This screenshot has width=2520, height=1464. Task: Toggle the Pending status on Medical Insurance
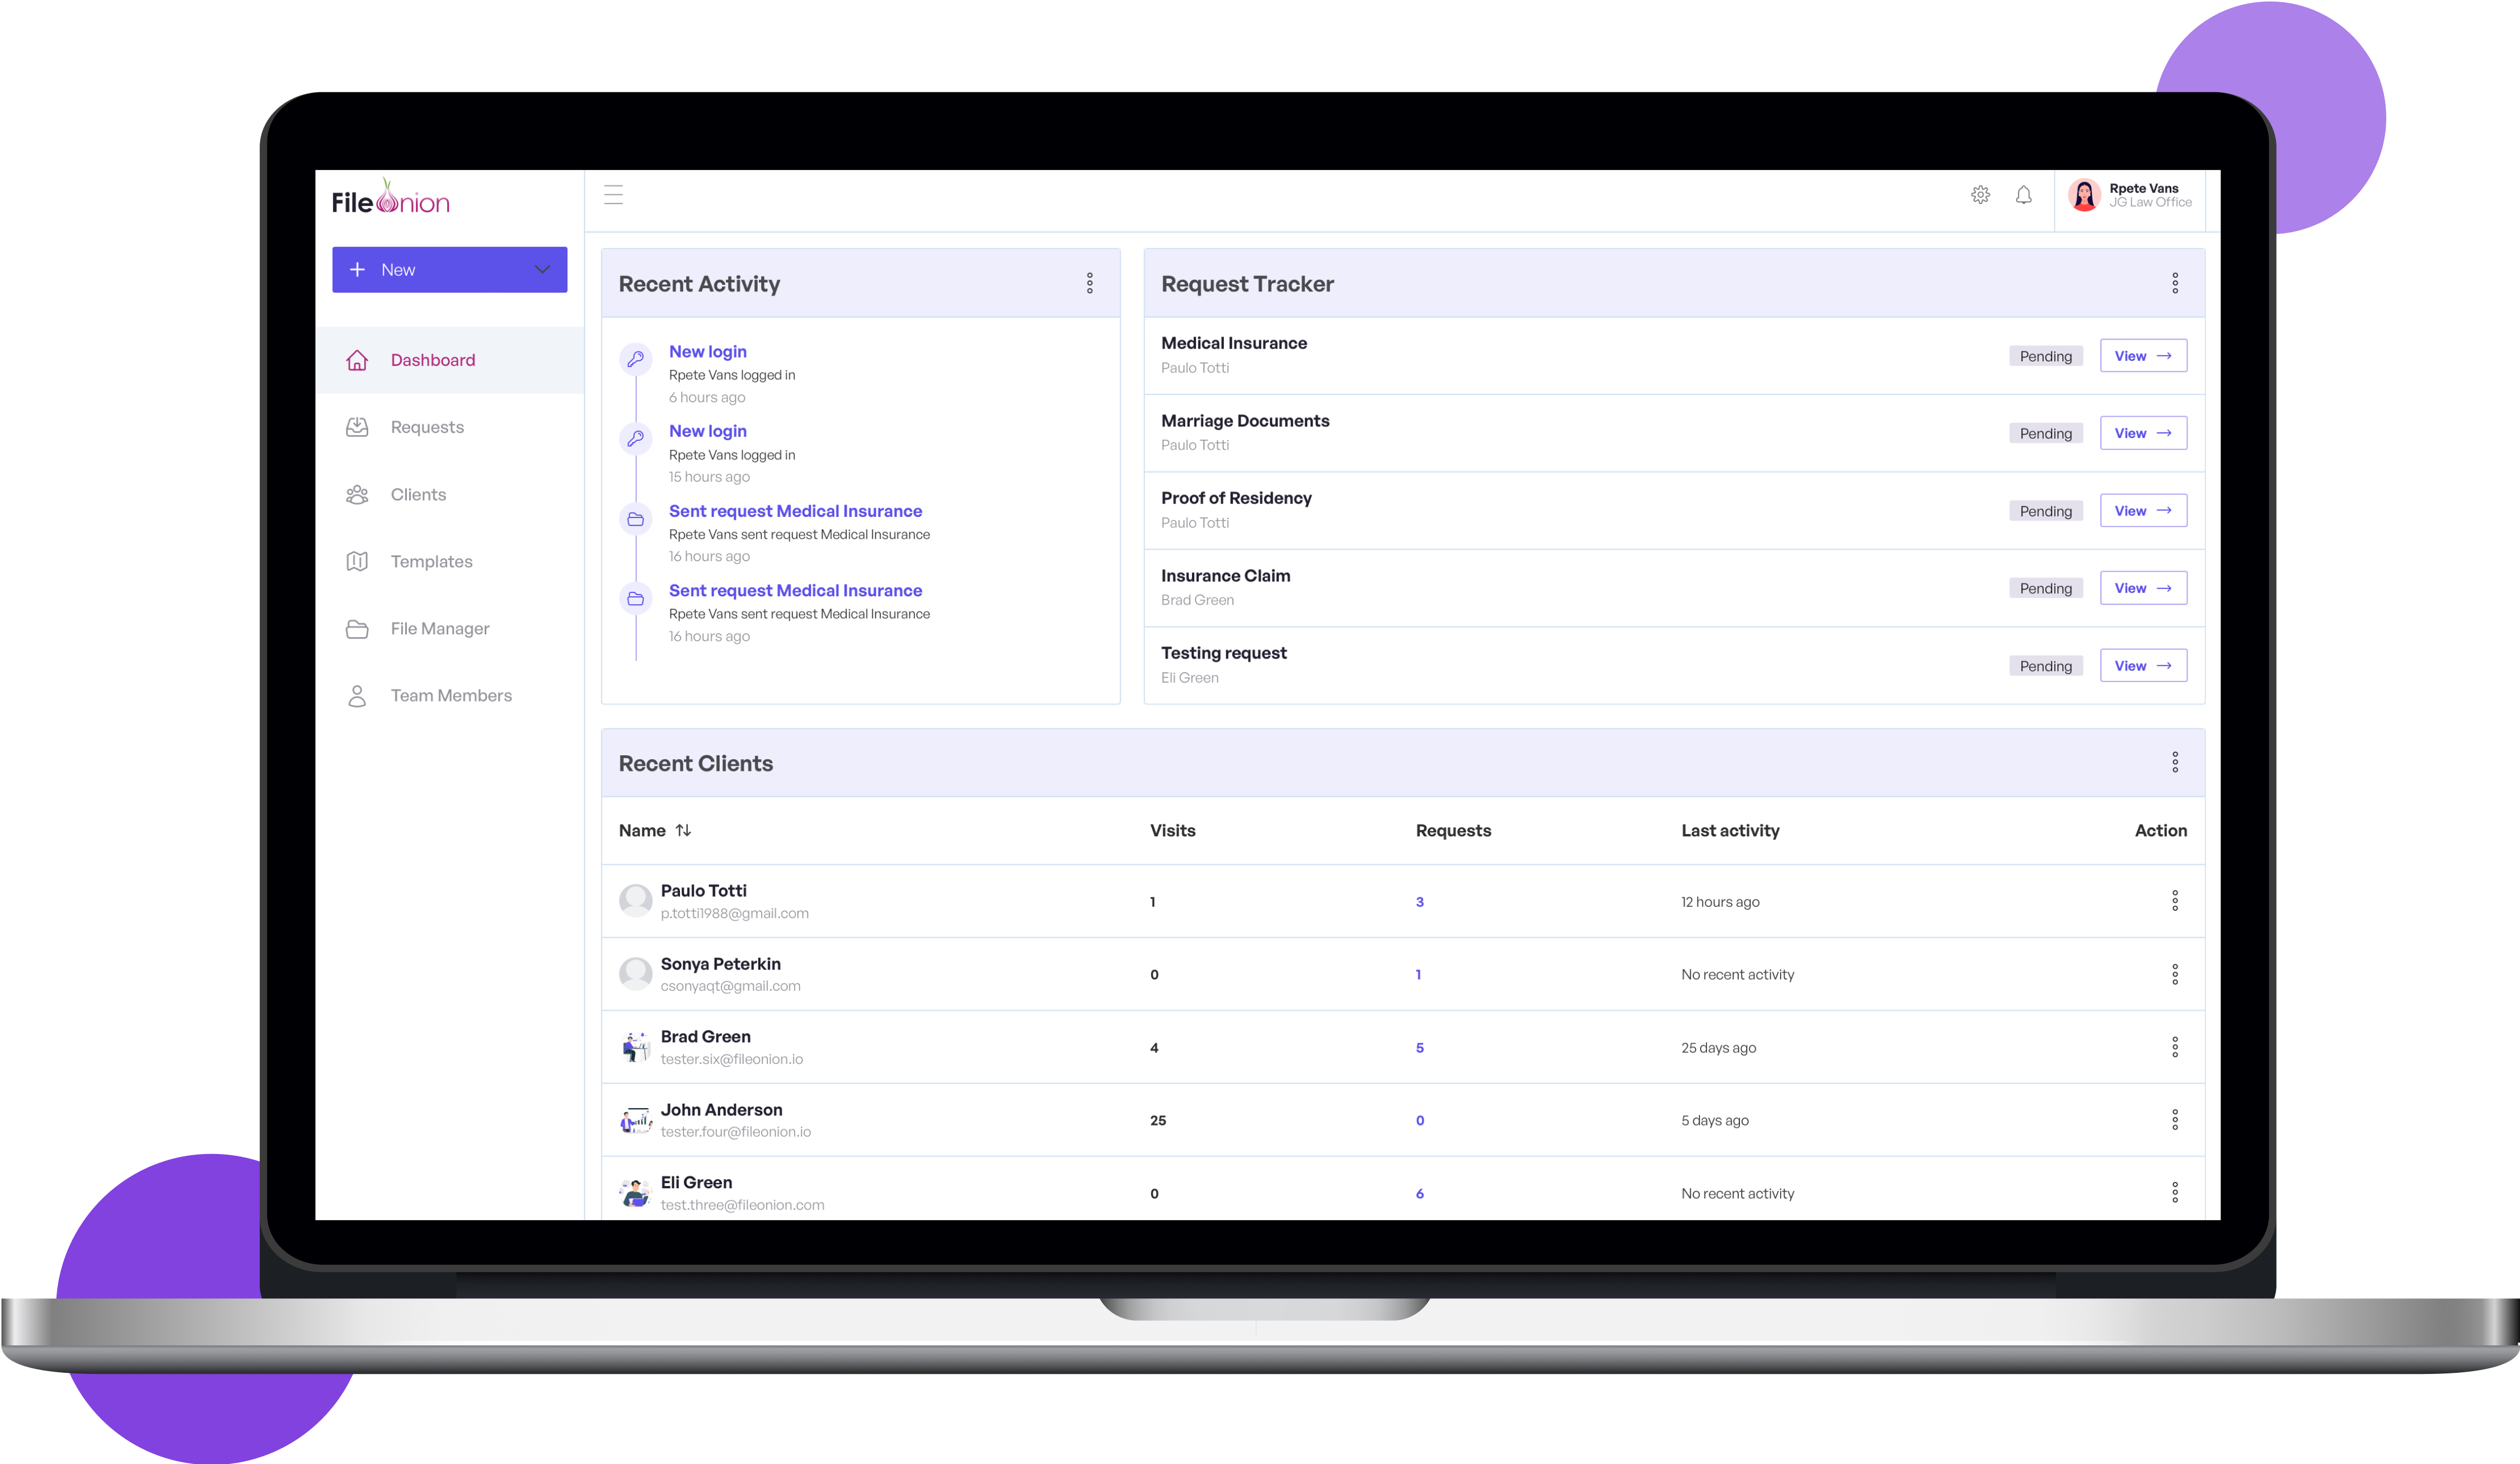coord(2046,356)
